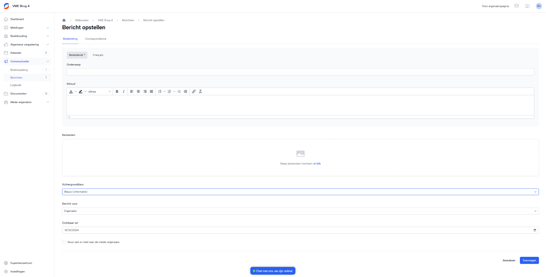Click the Toevoegen button

529,260
